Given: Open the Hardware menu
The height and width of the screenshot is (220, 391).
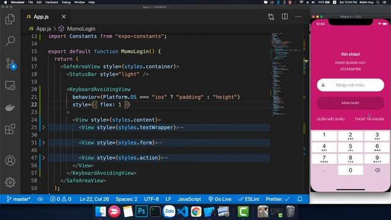Looking at the screenshot, I should pyautogui.click(x=51, y=2).
